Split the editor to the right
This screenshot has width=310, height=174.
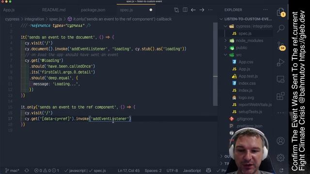click(x=185, y=10)
